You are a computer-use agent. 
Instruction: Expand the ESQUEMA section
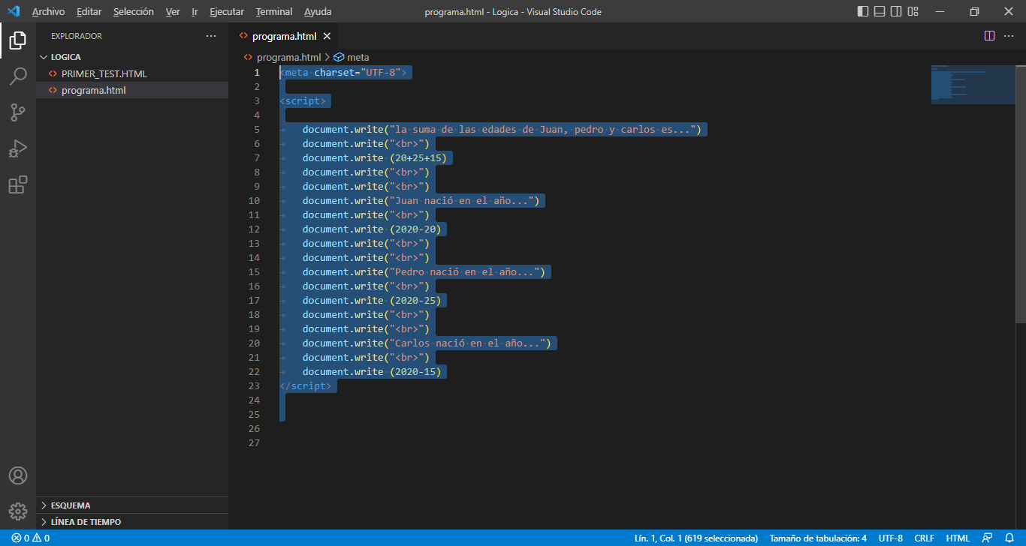[132, 505]
